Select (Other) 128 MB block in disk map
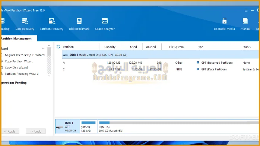 (x=88, y=127)
